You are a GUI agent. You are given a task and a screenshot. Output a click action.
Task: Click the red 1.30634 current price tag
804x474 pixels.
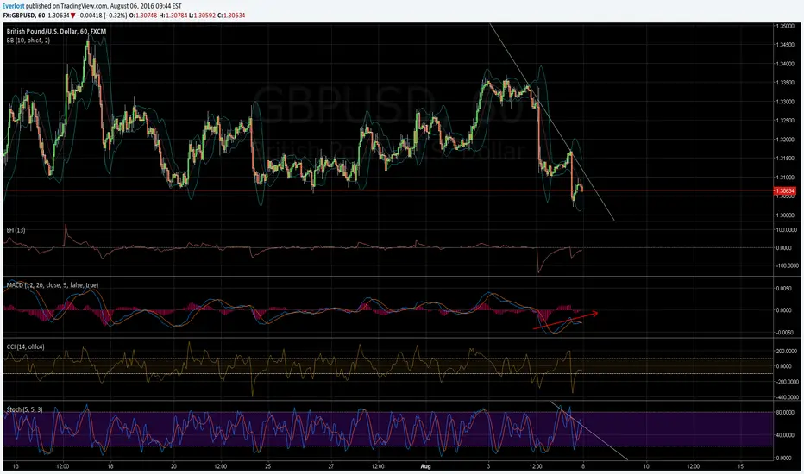(x=784, y=191)
